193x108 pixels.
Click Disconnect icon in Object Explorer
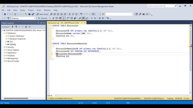click(x=16, y=27)
